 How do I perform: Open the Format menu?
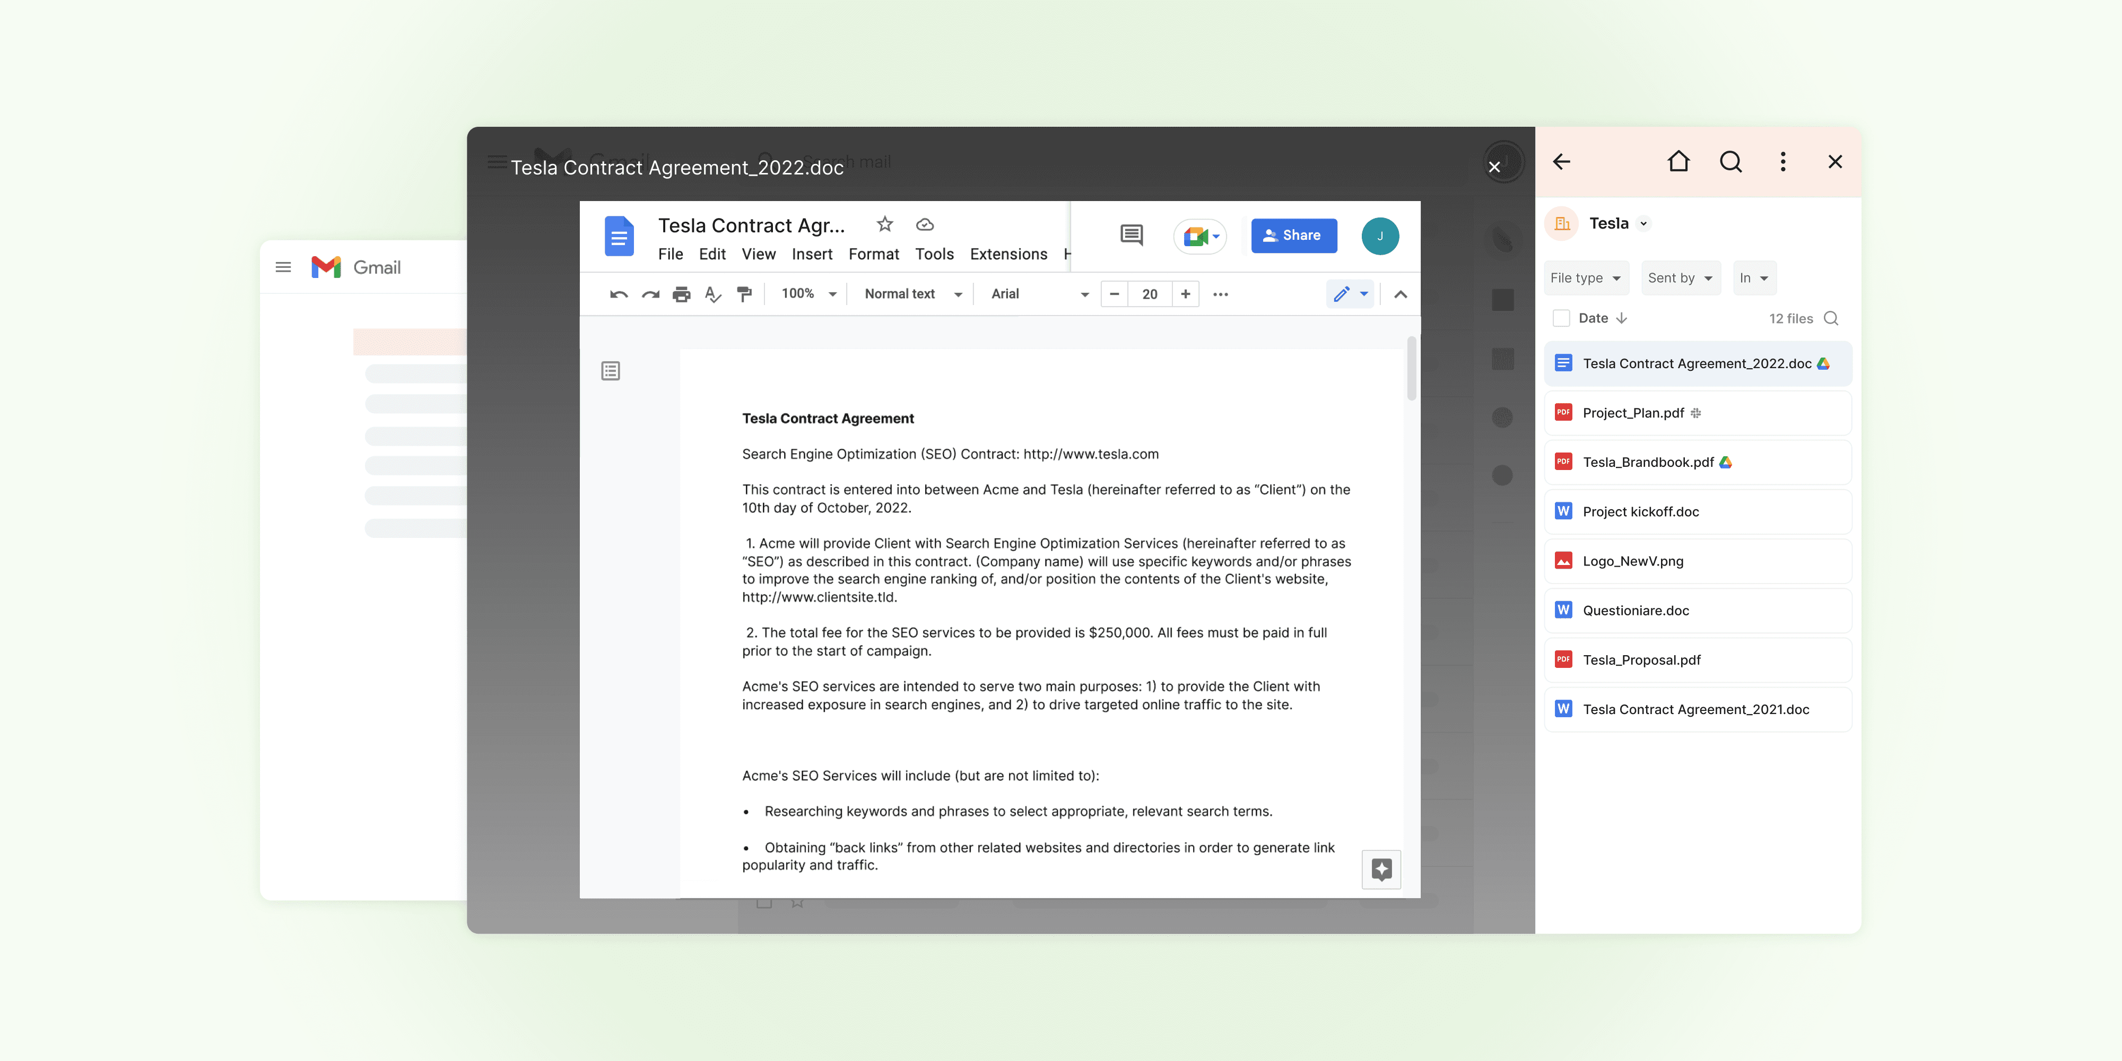click(x=873, y=255)
